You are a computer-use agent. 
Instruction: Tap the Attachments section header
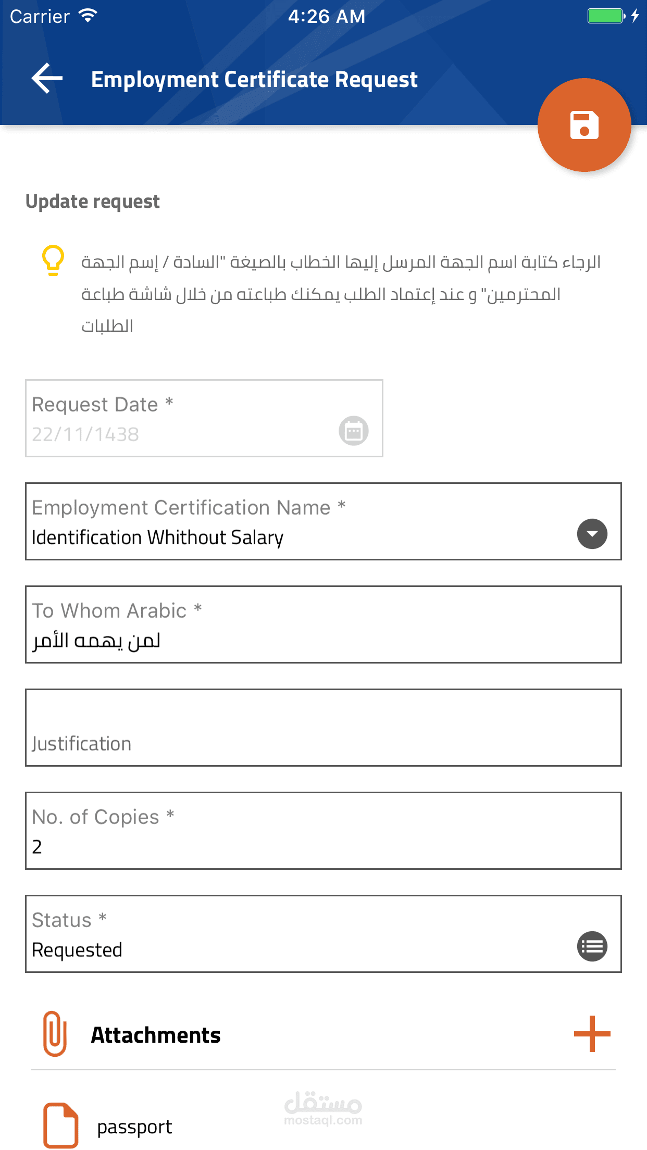click(x=156, y=1035)
